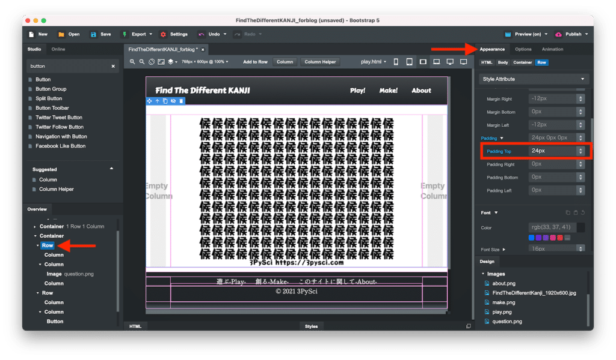616x360 pixels.
Task: Click the Column Helper button
Action: (320, 62)
